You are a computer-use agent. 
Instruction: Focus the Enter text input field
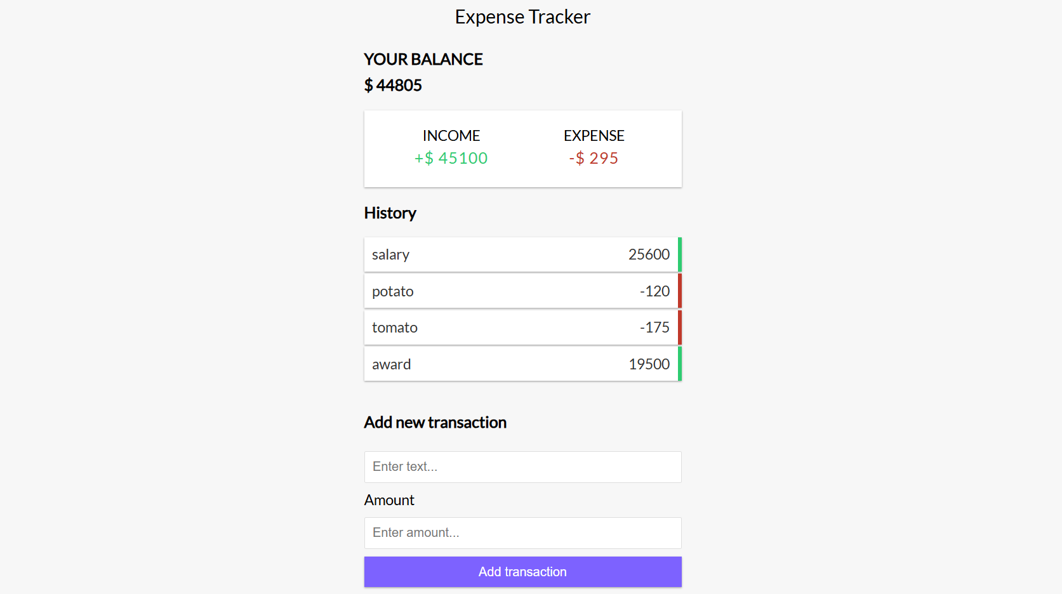[x=522, y=467]
